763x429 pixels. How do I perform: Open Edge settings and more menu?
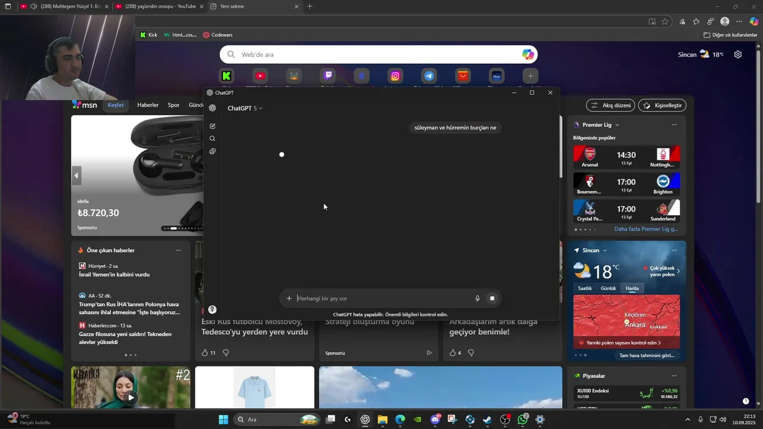(x=739, y=21)
